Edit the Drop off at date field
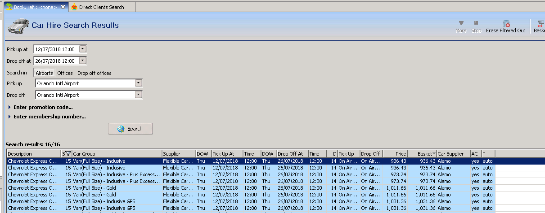The width and height of the screenshot is (545, 213). point(56,61)
